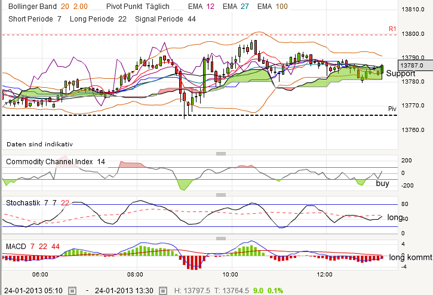Click the buy annotation in CCI panel

point(382,183)
